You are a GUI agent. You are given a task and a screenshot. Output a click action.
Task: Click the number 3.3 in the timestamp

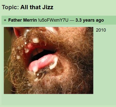[x=79, y=20]
